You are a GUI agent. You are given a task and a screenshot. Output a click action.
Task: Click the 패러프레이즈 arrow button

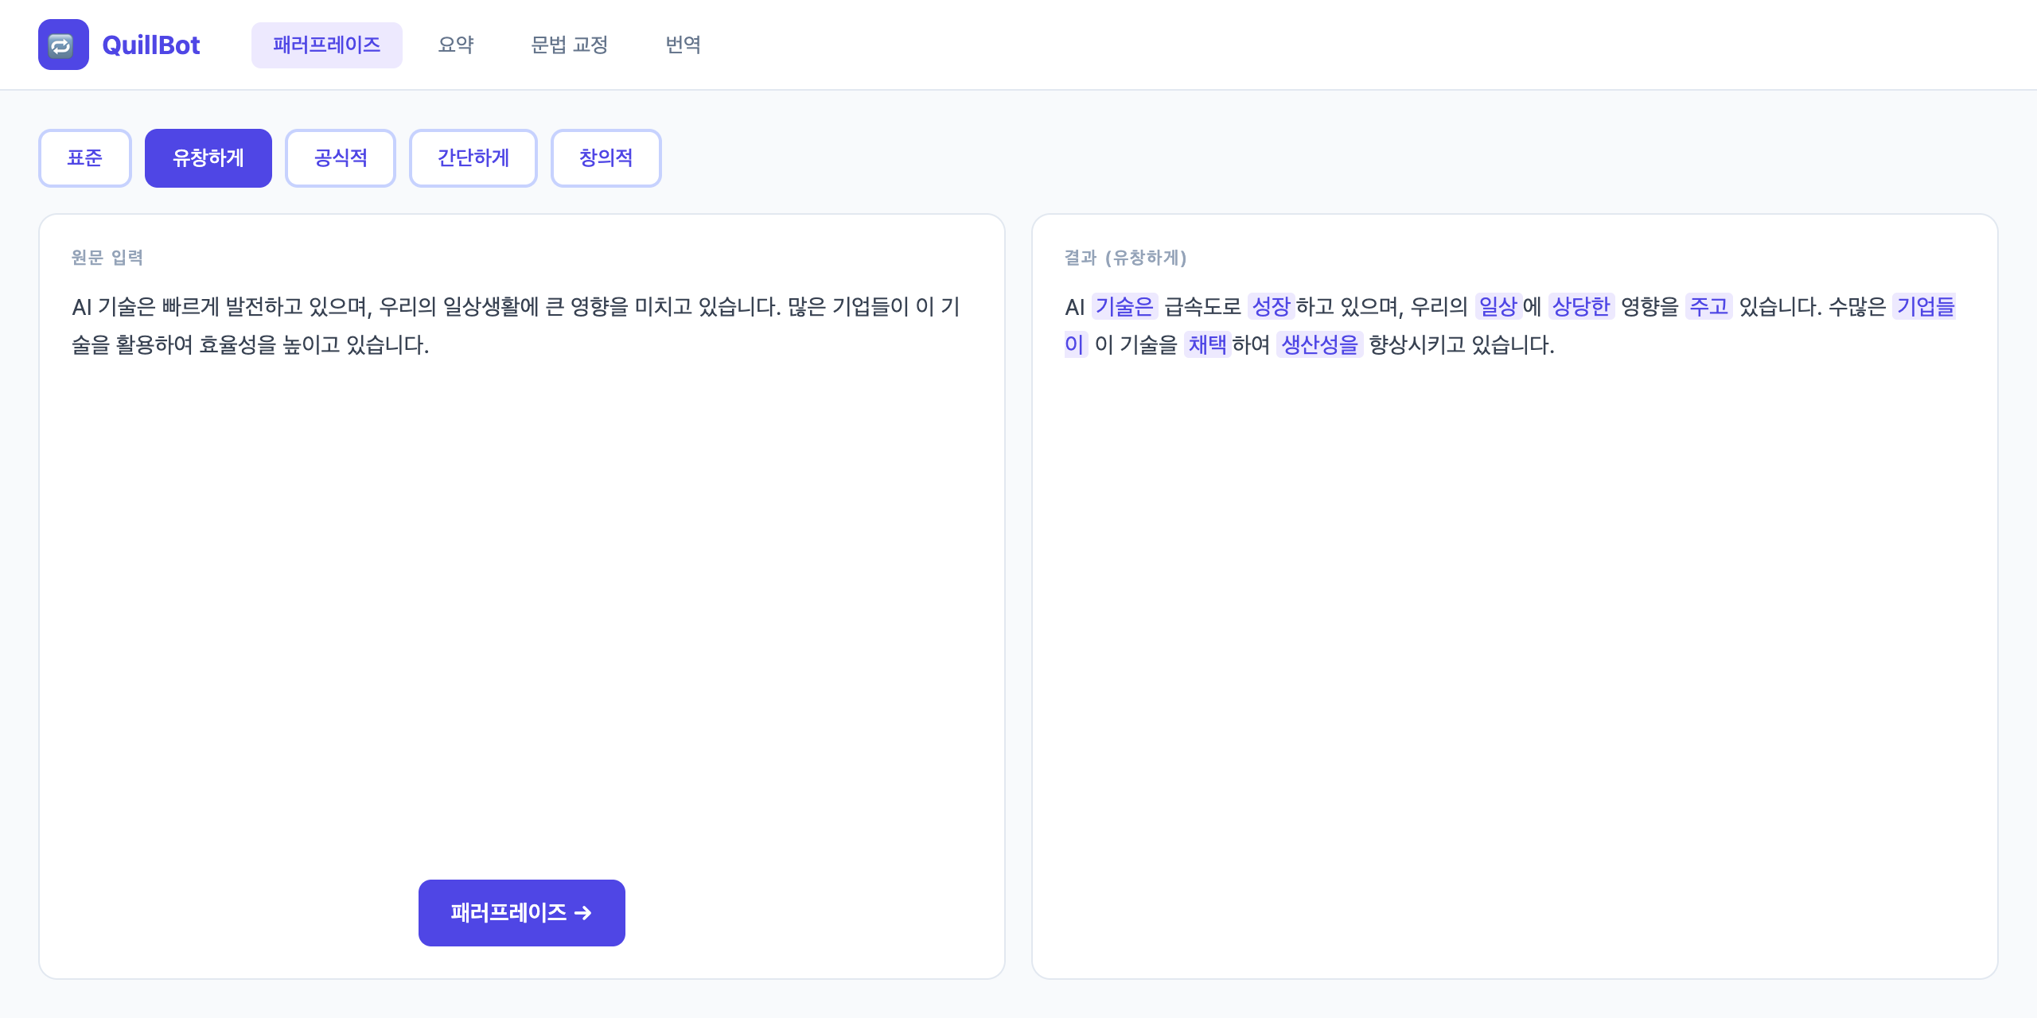522,913
